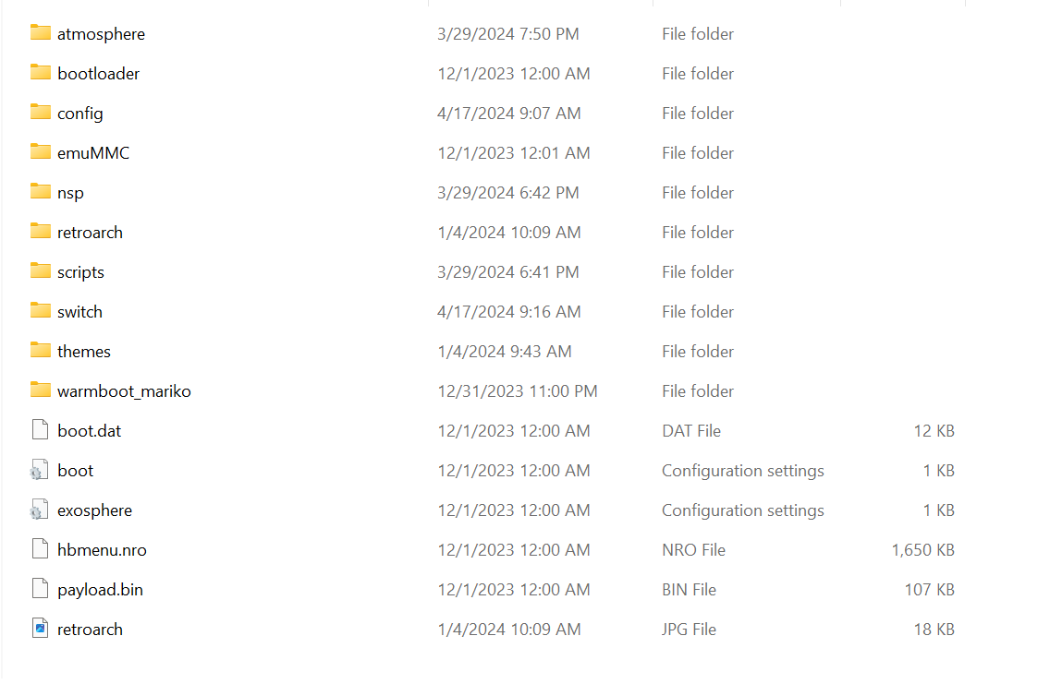
Task: Click the hbmenu.nro file icon
Action: [x=40, y=549]
